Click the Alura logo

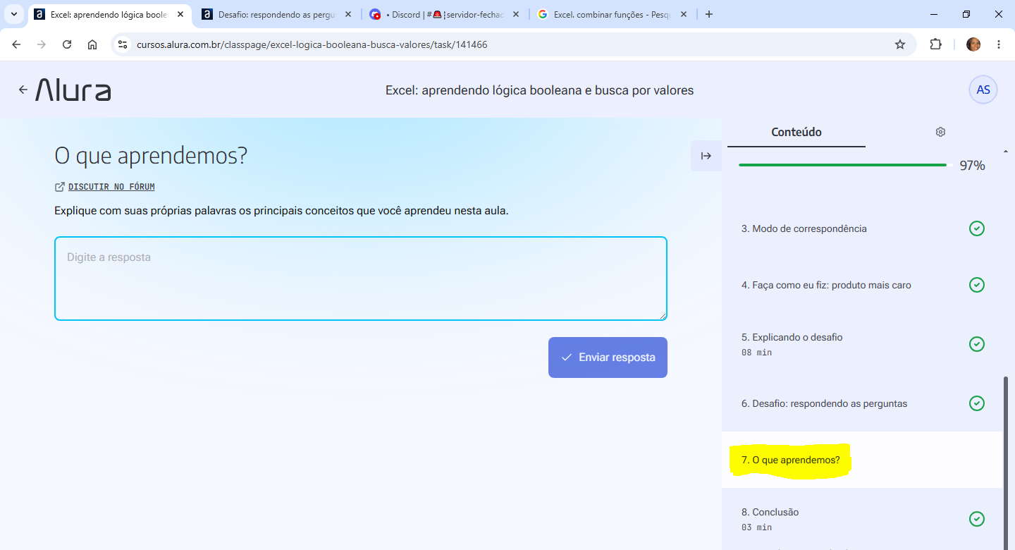(x=73, y=90)
